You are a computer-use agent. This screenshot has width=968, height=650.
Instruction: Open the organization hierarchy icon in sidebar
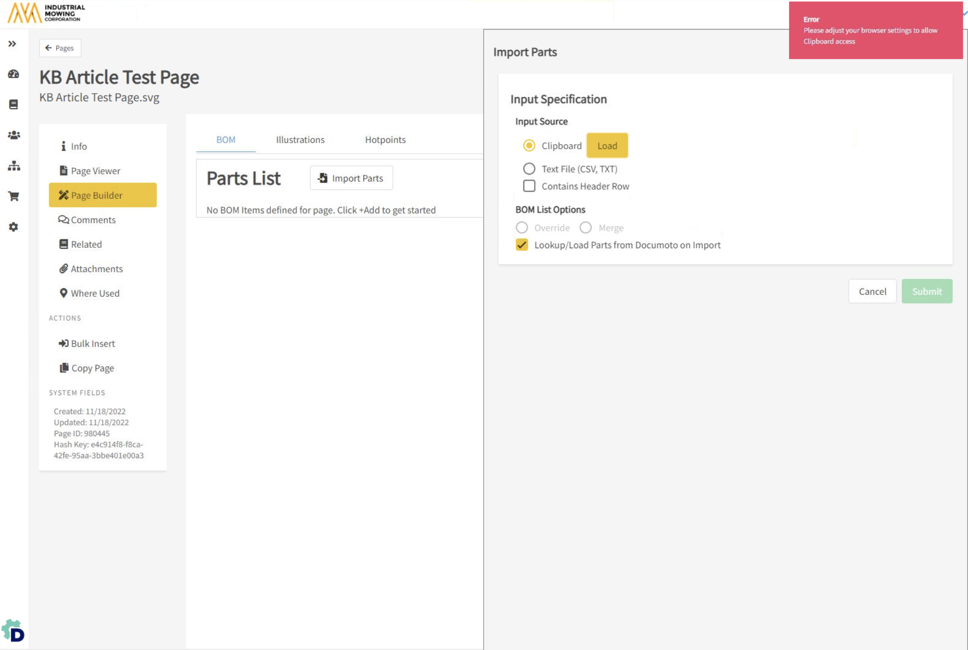click(x=14, y=166)
